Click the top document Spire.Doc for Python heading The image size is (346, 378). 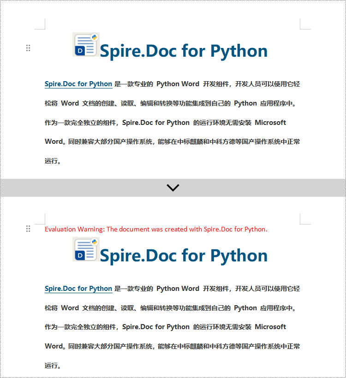pyautogui.click(x=184, y=51)
